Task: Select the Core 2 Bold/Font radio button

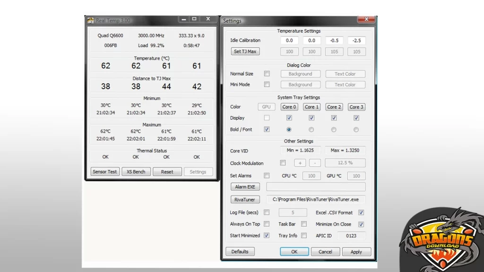Action: [334, 129]
